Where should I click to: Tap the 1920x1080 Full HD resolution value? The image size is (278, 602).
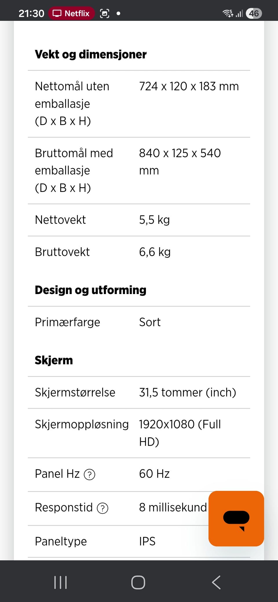(180, 433)
